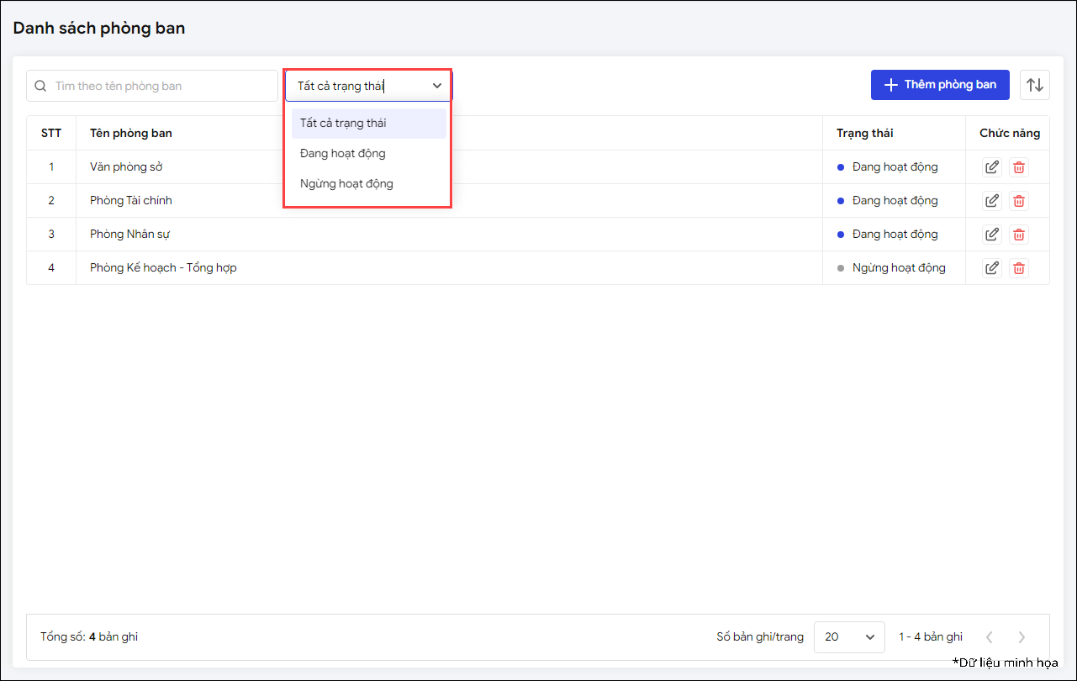Click edit icon for Văn phòng sở

pos(992,167)
